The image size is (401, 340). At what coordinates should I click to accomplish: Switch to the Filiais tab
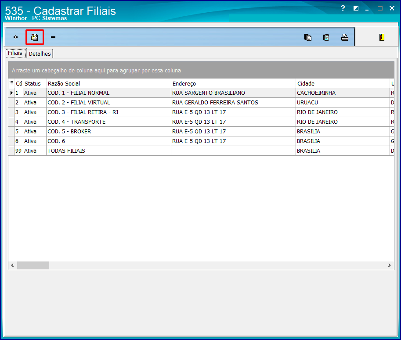click(15, 53)
